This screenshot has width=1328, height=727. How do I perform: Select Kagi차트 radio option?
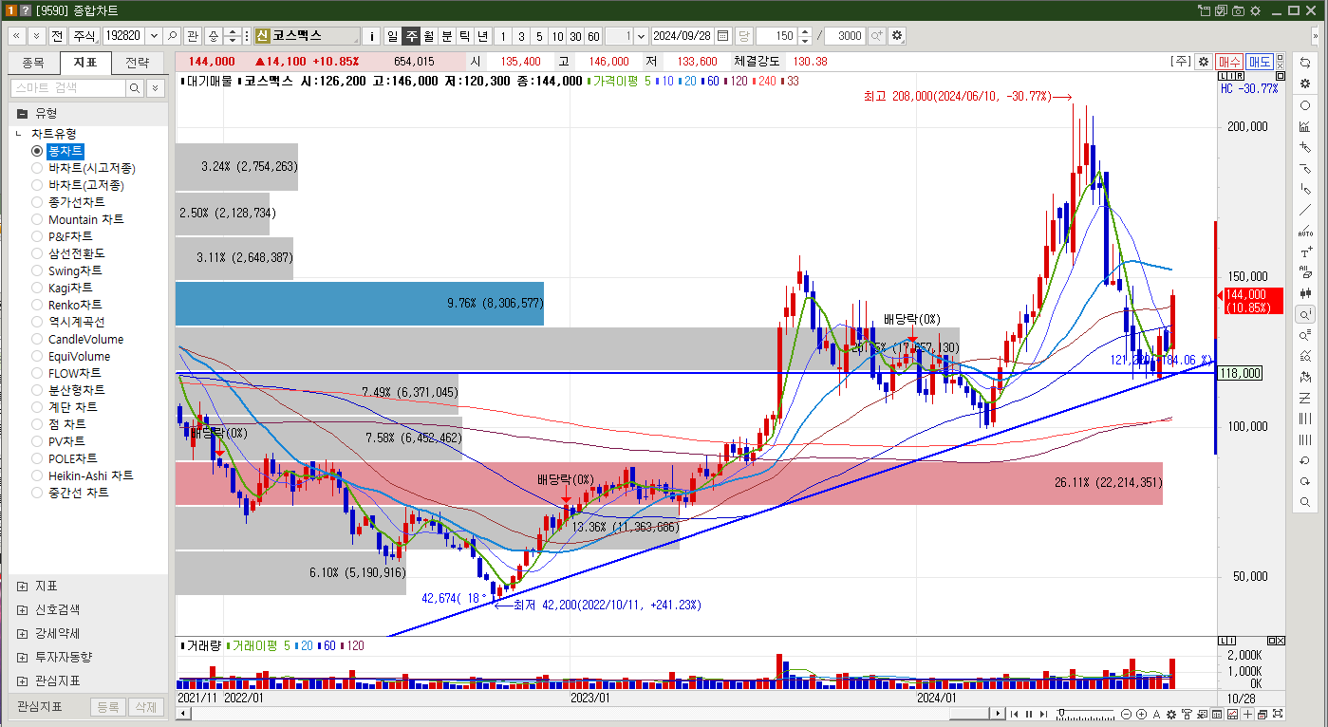[x=37, y=288]
